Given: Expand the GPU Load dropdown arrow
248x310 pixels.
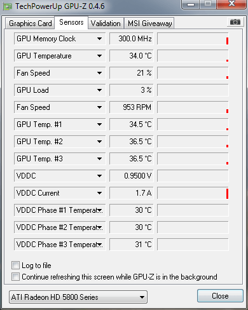Looking at the screenshot, I should point(99,90).
